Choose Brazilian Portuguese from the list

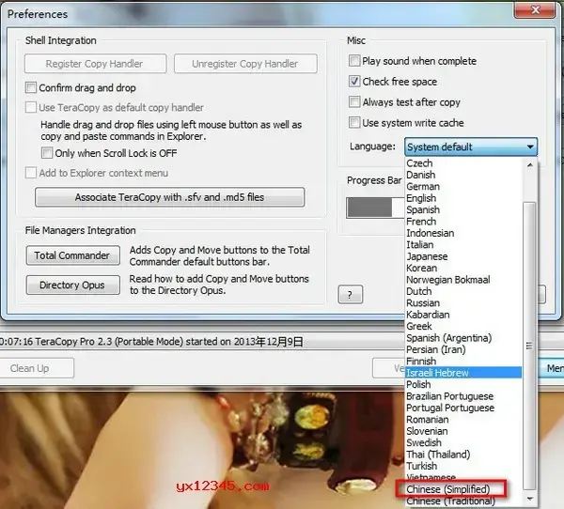point(463,396)
